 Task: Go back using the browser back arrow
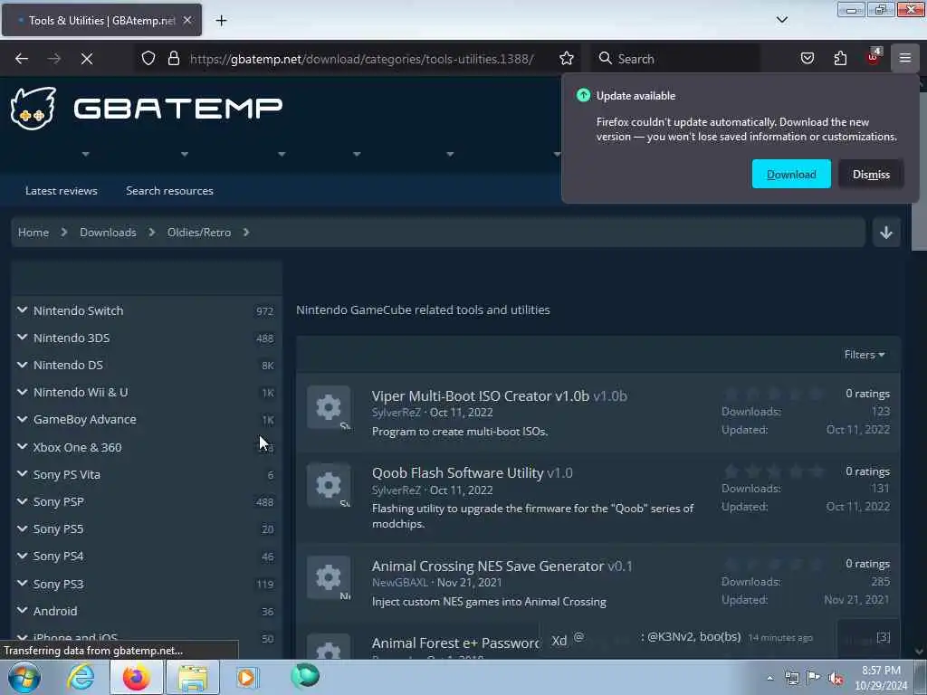(x=22, y=59)
